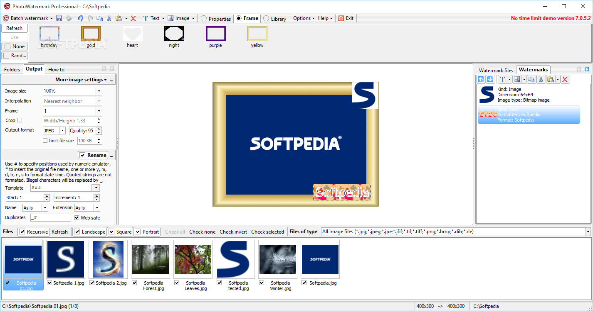Image resolution: width=593 pixels, height=312 pixels.
Task: Click the Save icon in the main toolbar
Action: 59,18
